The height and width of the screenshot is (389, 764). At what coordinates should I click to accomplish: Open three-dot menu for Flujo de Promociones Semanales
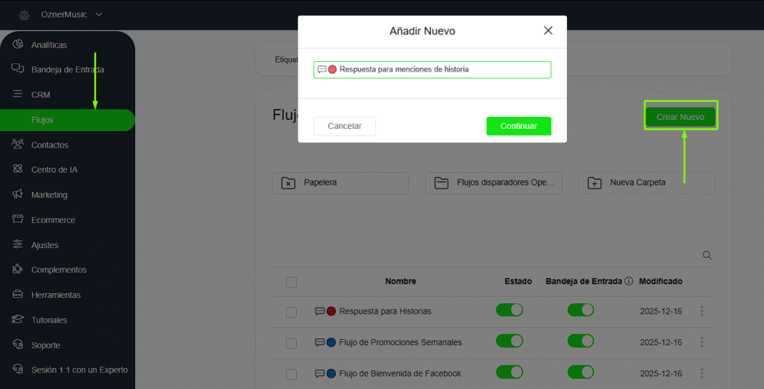click(701, 342)
